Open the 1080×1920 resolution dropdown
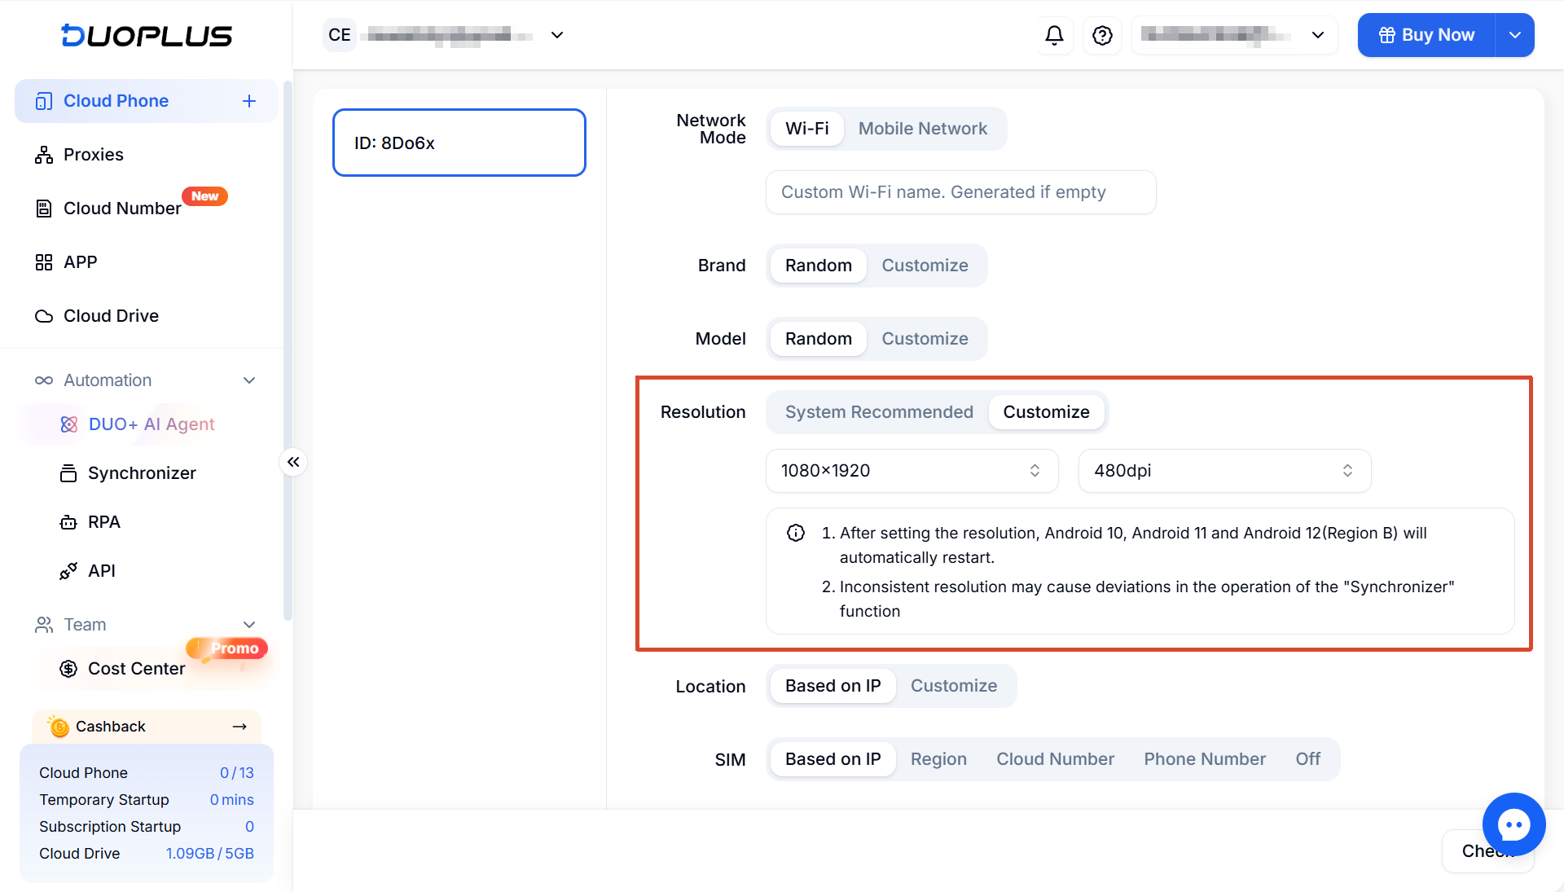Image resolution: width=1564 pixels, height=892 pixels. 912,471
